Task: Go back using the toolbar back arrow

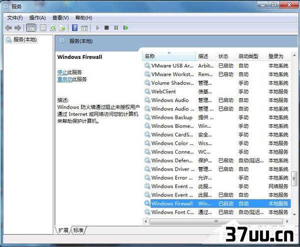Action: coord(8,28)
